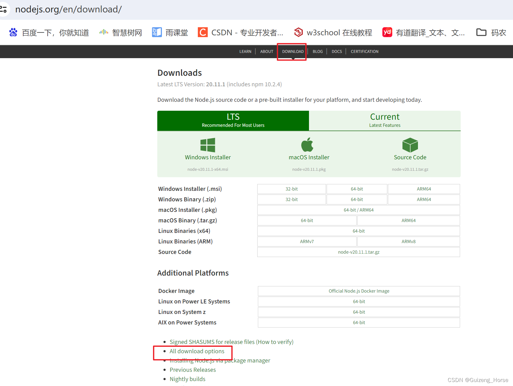Select the 有道翻译 bookmark icon

387,32
